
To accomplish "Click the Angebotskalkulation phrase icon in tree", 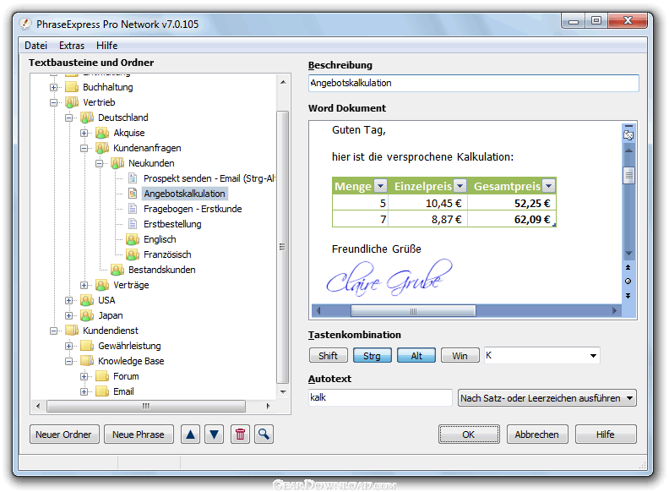I will (133, 194).
